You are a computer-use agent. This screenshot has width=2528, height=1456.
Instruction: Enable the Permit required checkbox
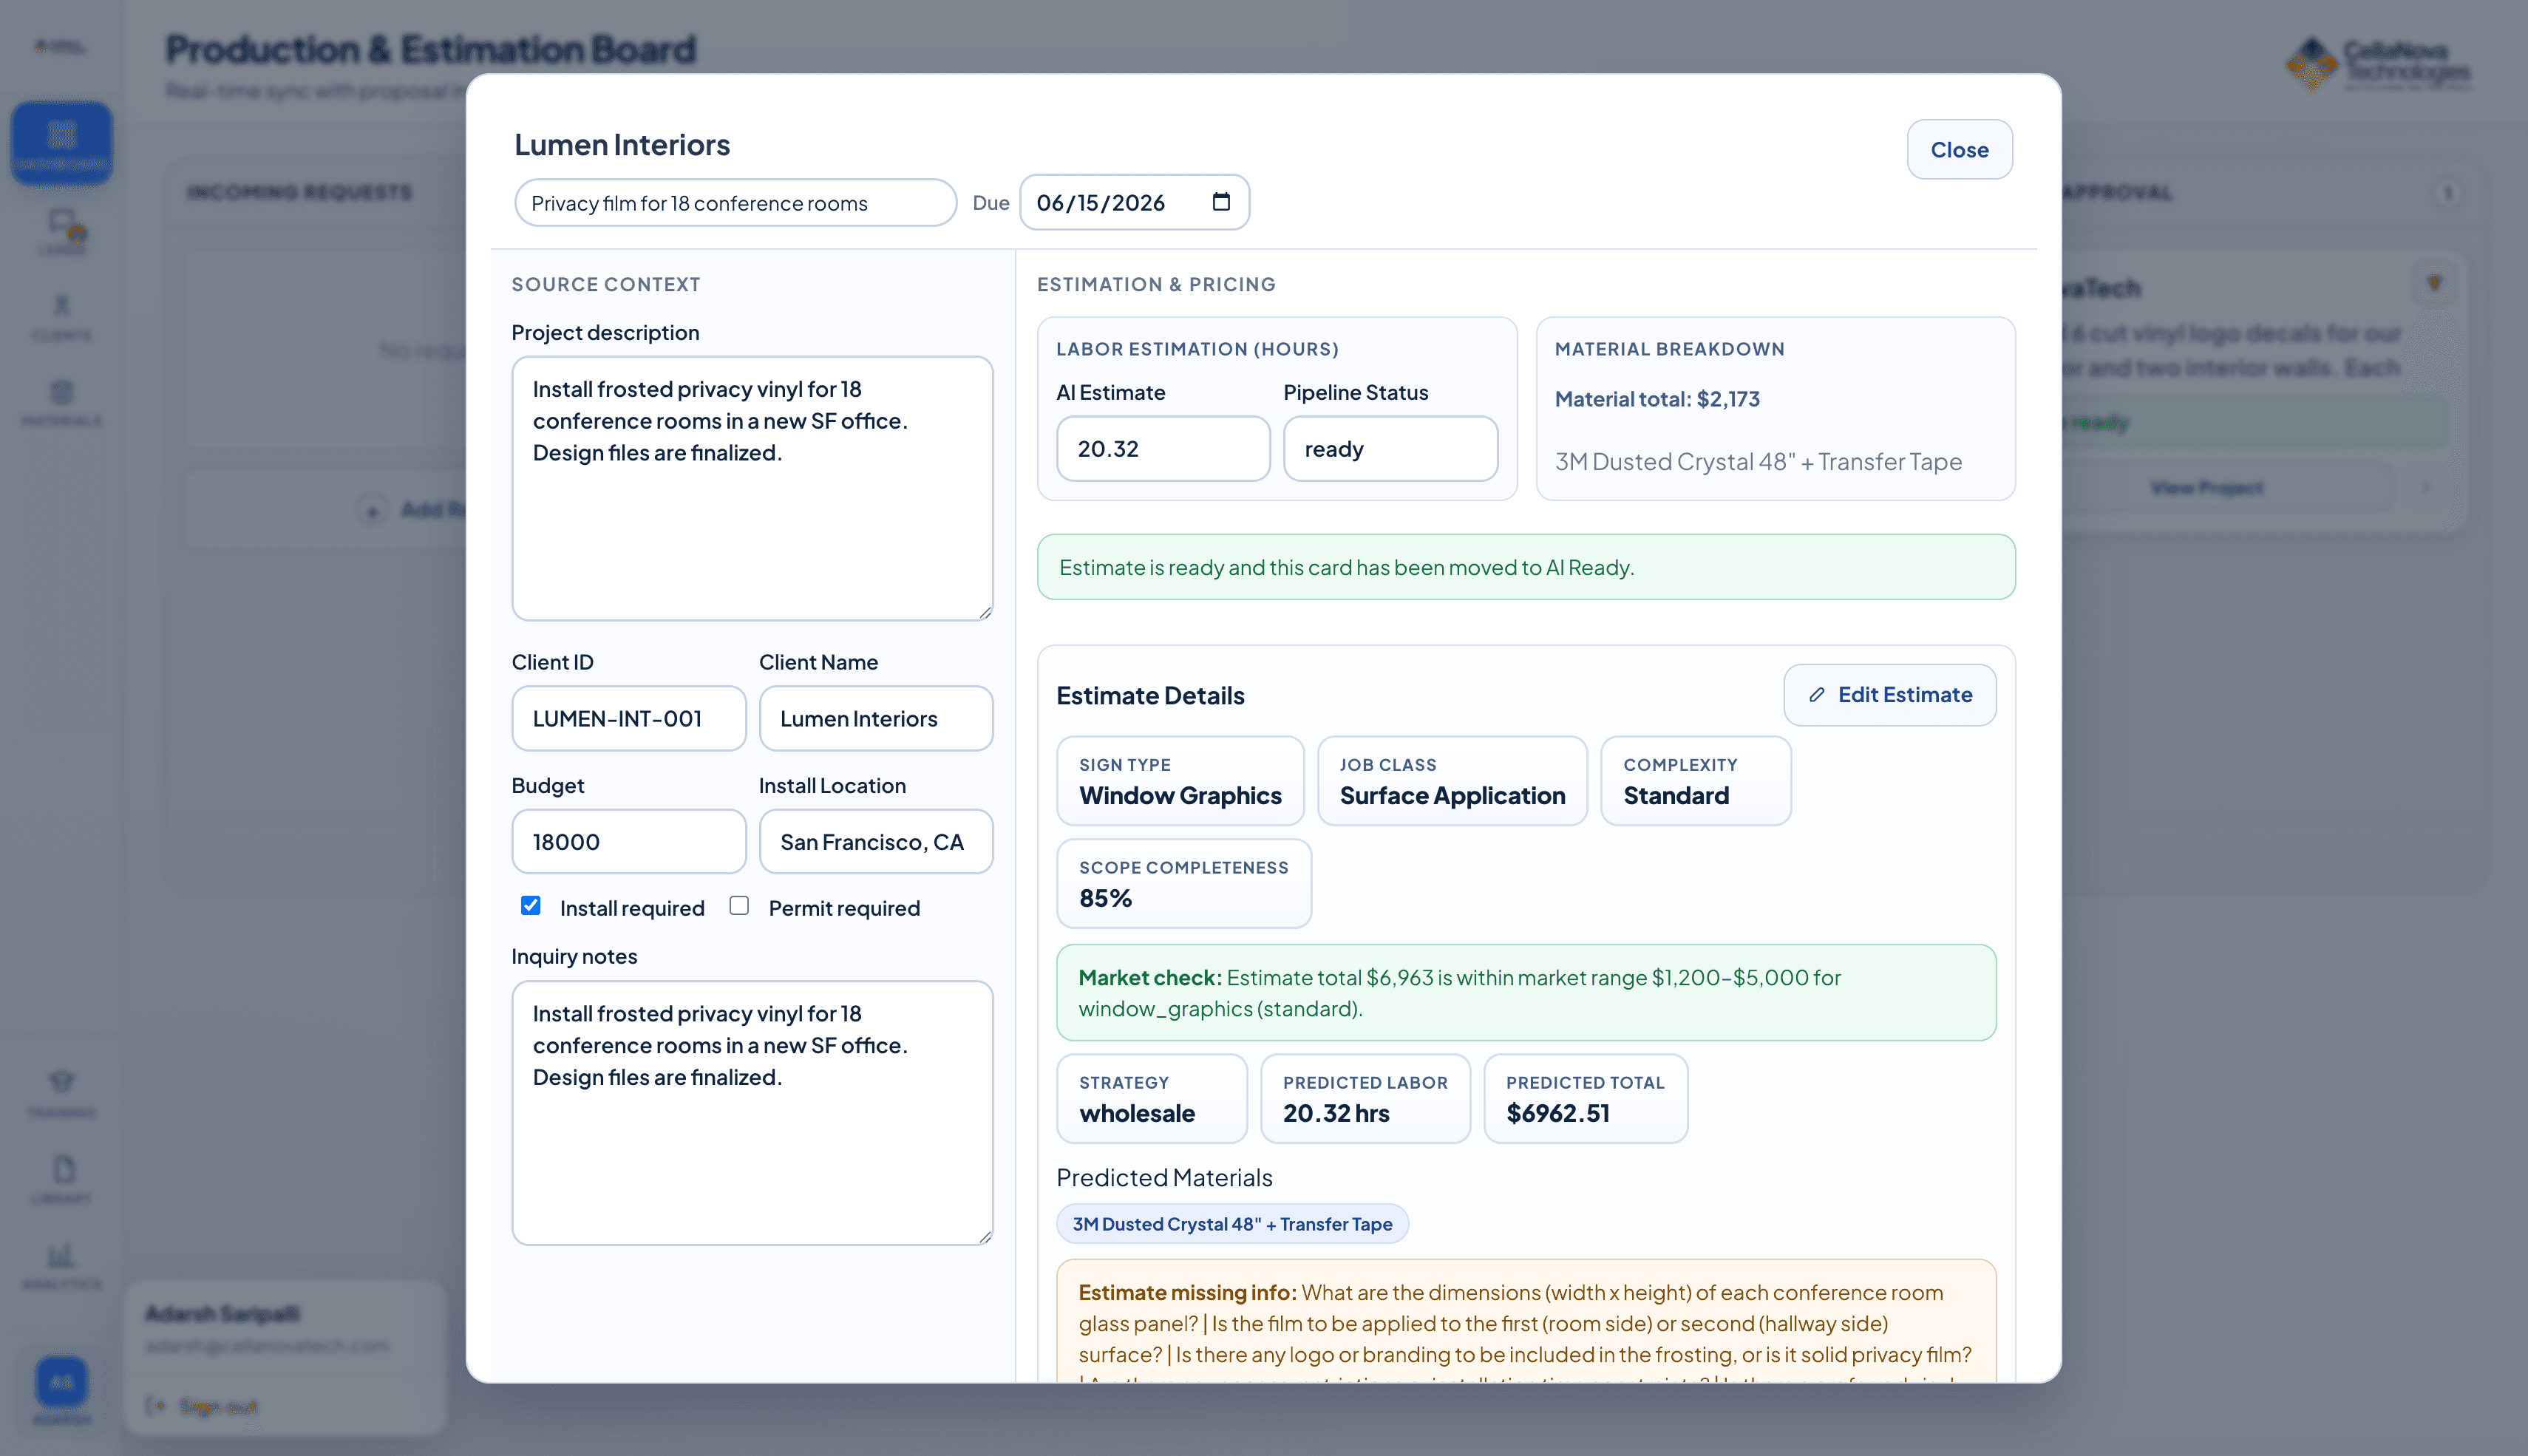pos(739,905)
